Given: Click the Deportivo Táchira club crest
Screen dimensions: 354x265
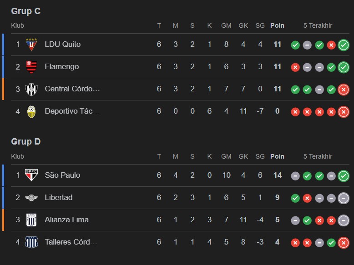Looking at the screenshot, I should (x=31, y=111).
